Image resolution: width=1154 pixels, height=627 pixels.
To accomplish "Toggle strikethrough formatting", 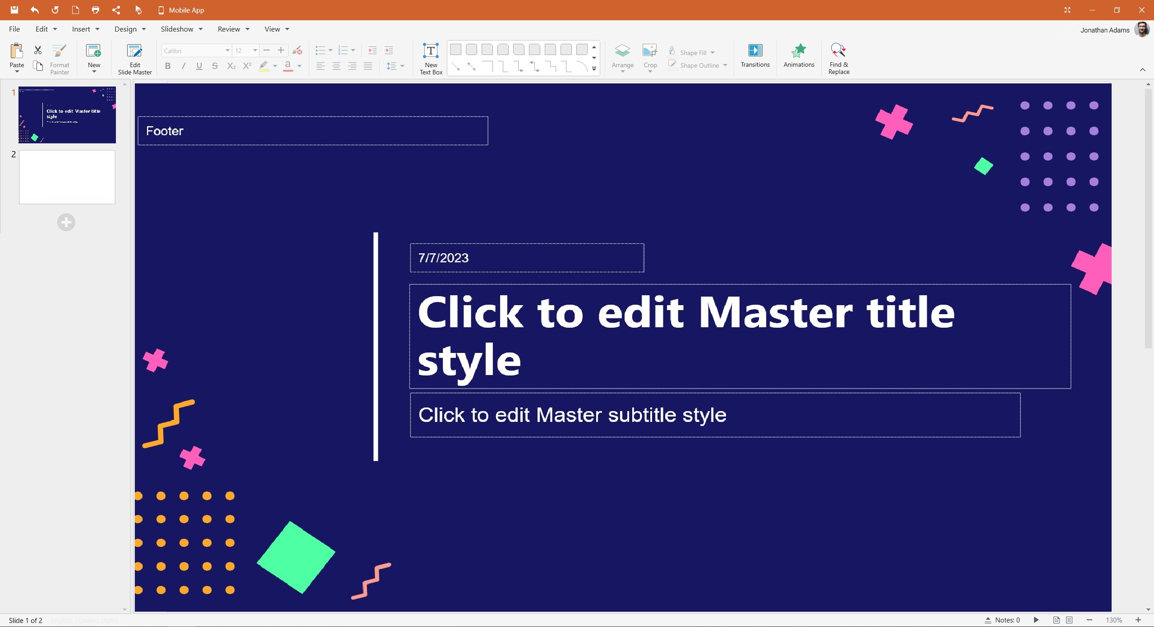I will pyautogui.click(x=215, y=66).
